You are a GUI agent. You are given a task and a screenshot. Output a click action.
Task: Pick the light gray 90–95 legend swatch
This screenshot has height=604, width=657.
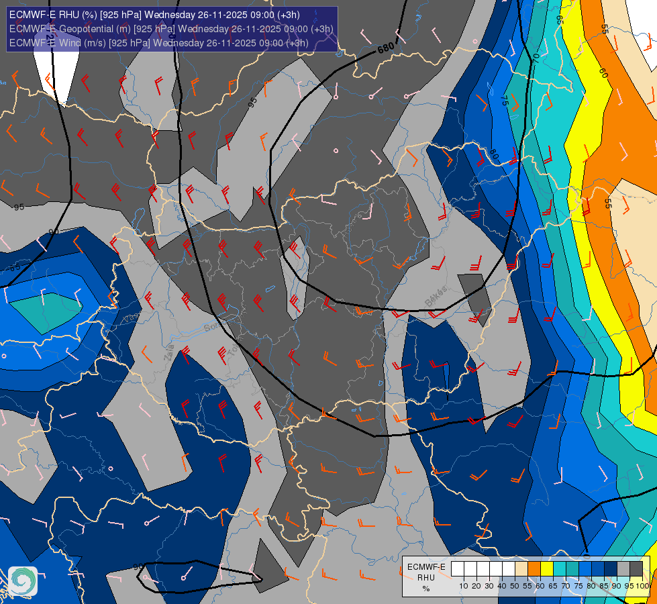pos(623,569)
